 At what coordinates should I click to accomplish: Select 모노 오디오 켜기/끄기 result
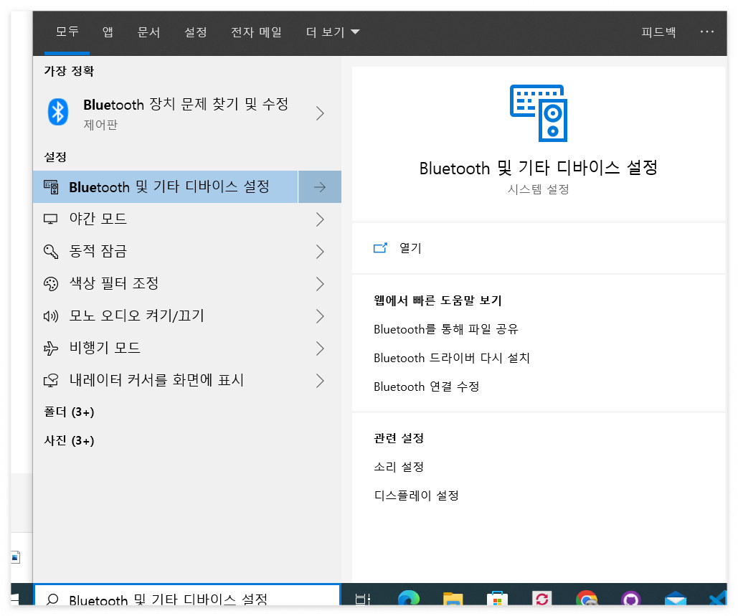click(x=165, y=316)
